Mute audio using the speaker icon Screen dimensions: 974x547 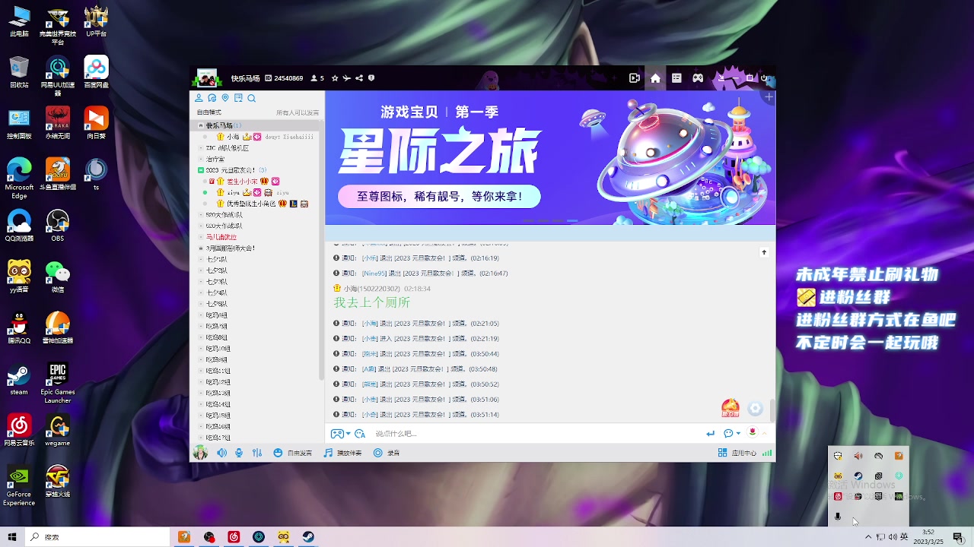click(x=221, y=452)
